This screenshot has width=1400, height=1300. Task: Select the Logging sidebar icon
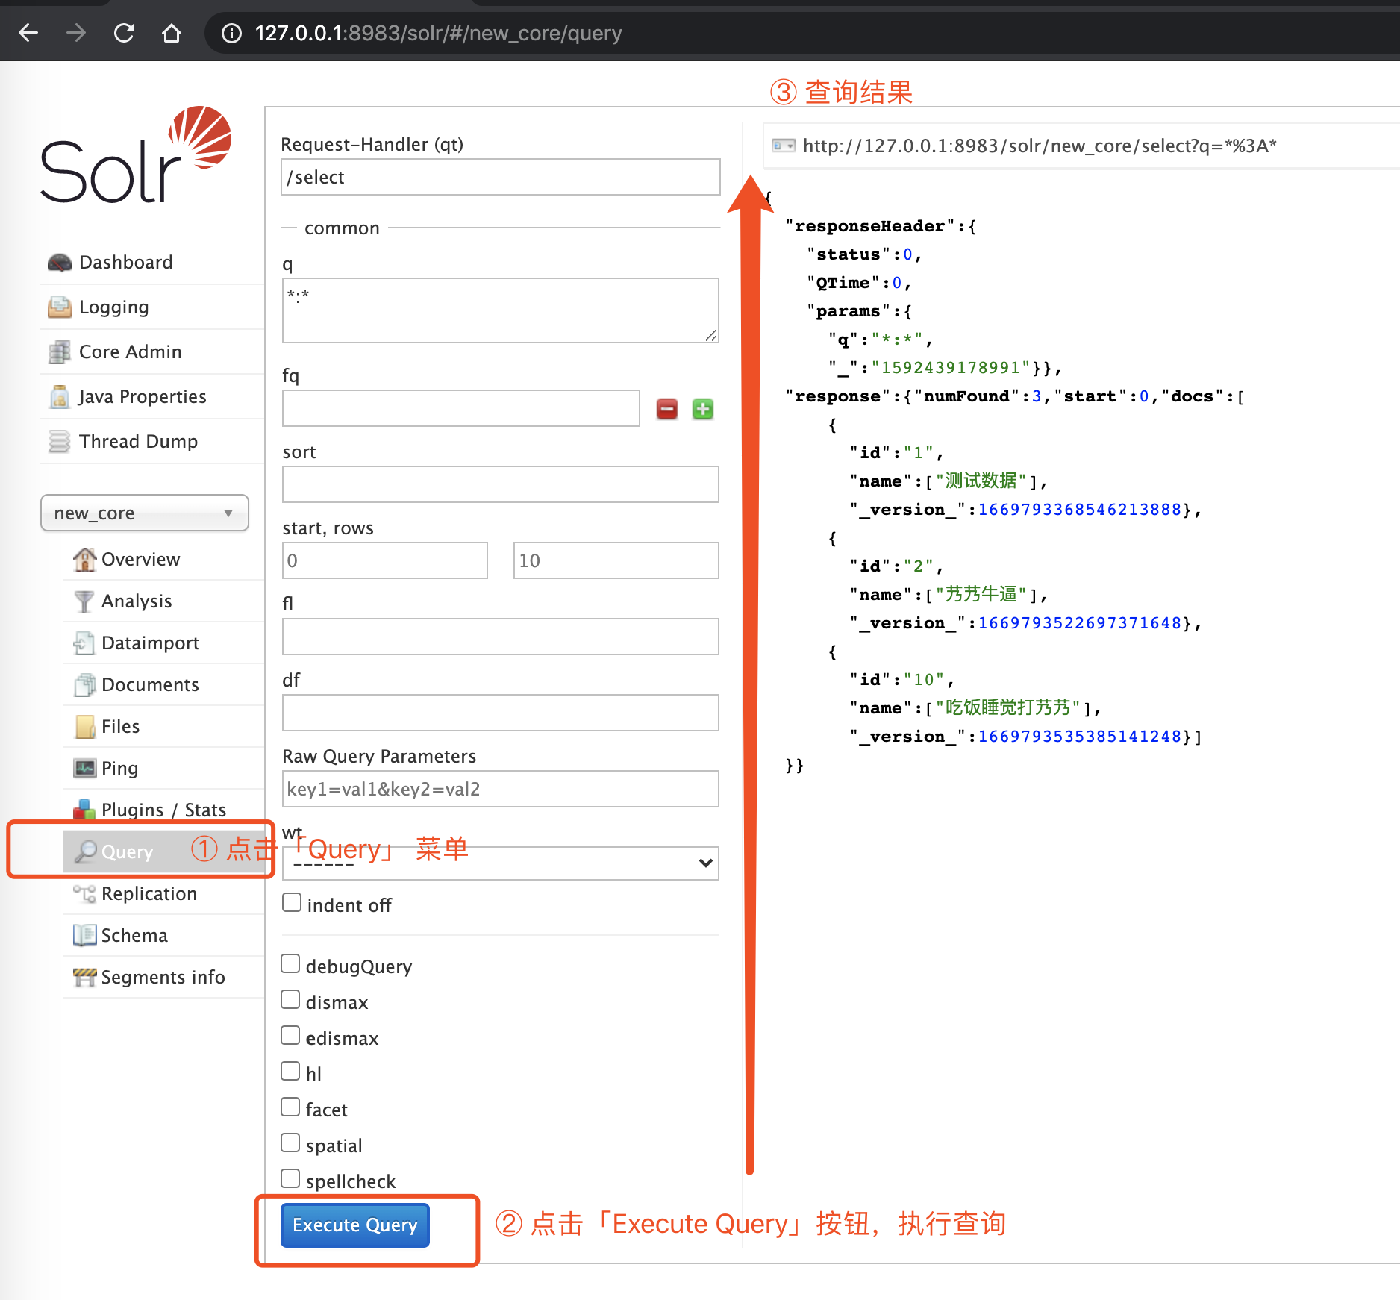(59, 307)
